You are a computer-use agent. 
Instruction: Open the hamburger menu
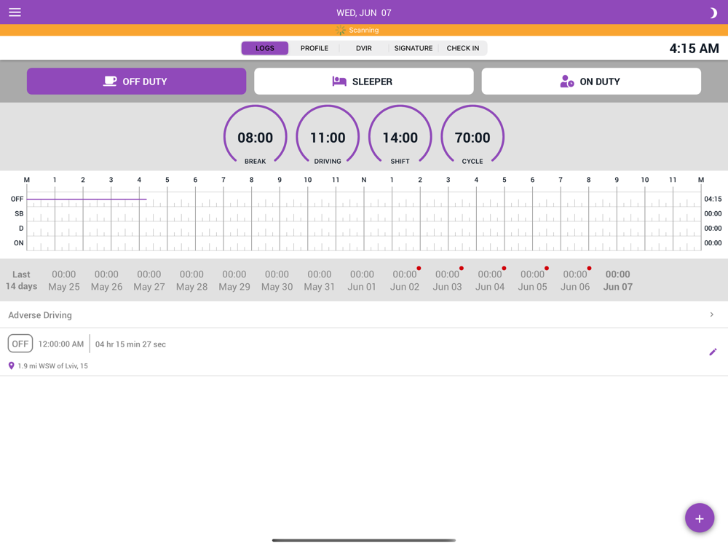(15, 12)
